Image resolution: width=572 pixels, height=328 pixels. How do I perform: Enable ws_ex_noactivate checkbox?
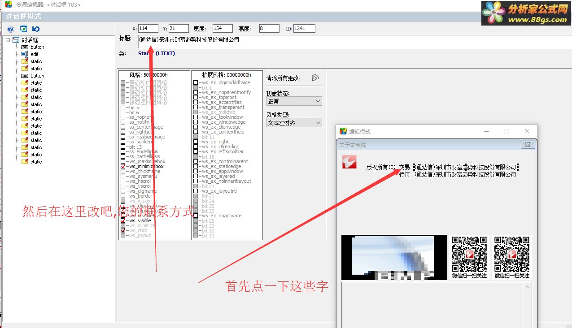196,216
